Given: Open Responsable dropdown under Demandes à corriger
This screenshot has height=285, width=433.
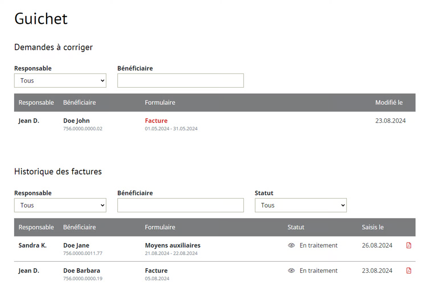Looking at the screenshot, I should (60, 81).
